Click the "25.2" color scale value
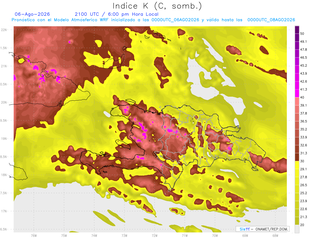 (x=304, y=193)
